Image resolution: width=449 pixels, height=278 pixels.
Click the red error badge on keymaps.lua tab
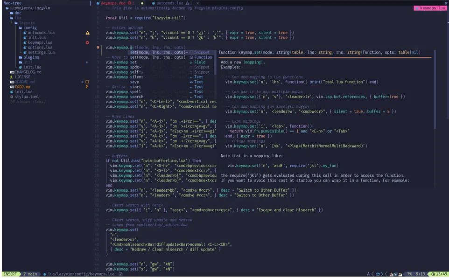(129, 3)
